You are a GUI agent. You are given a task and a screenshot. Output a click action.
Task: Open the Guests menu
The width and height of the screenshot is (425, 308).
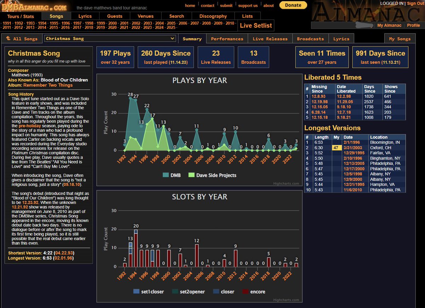click(x=115, y=16)
